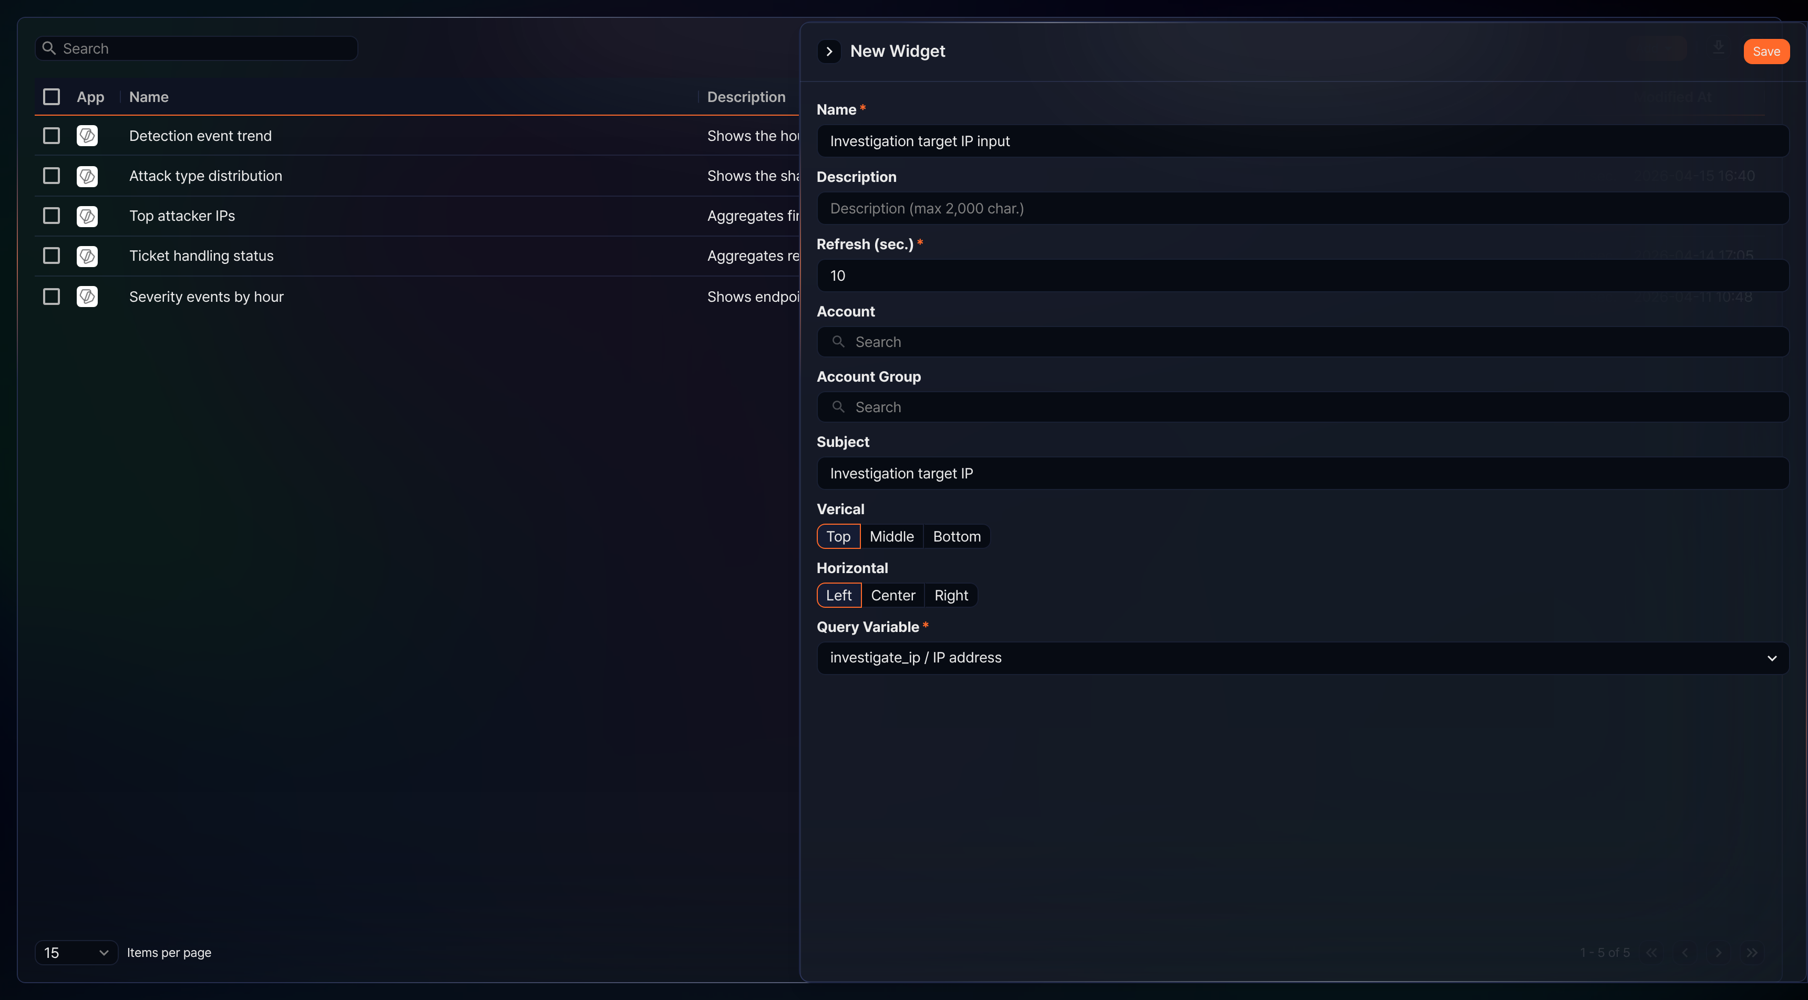Go to the last page of results

pyautogui.click(x=1752, y=952)
